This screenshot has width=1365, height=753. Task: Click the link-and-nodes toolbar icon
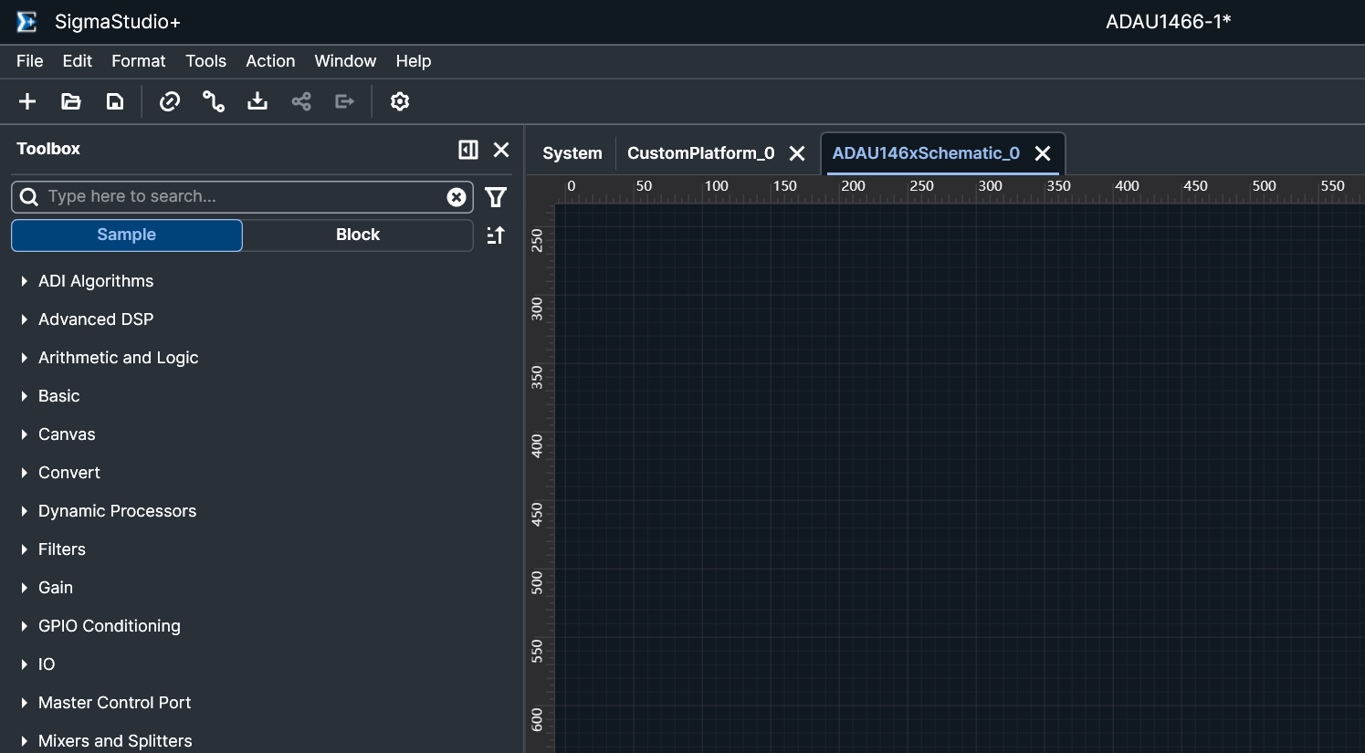click(214, 101)
